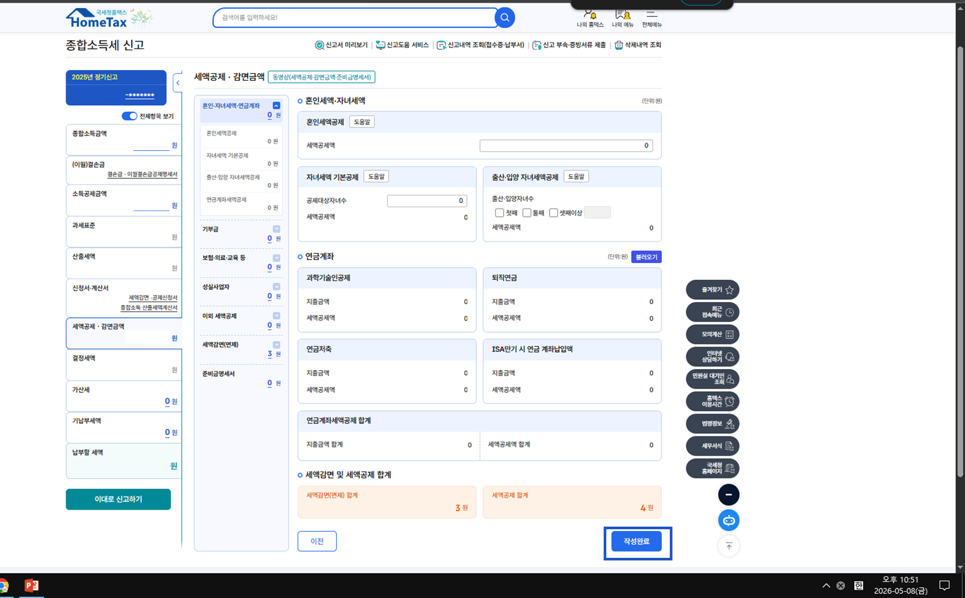The image size is (965, 598).
Task: Collapse 혼인·자녀세액·연금계좌 section
Action: [276, 105]
